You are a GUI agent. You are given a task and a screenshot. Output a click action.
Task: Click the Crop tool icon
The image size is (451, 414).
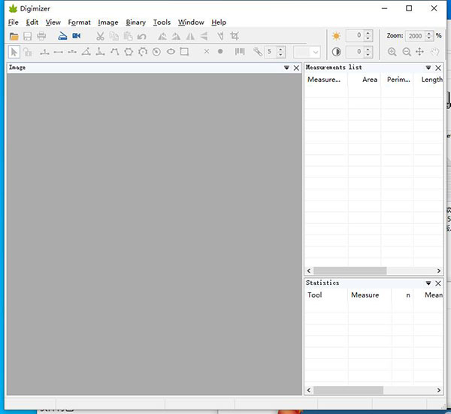(235, 36)
